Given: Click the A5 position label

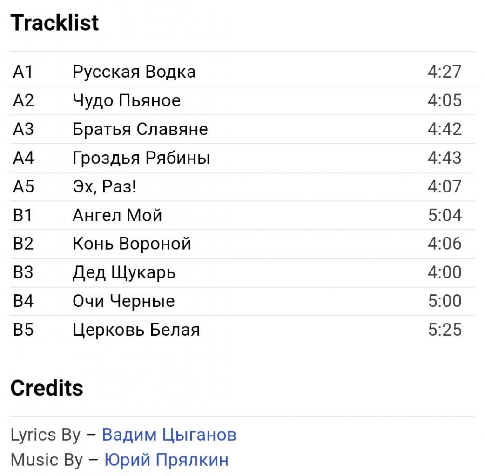Looking at the screenshot, I should pos(23,186).
